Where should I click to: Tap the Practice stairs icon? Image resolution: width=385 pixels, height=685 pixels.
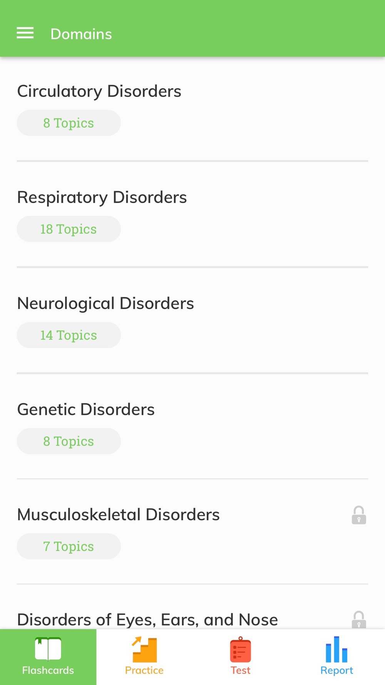[144, 650]
